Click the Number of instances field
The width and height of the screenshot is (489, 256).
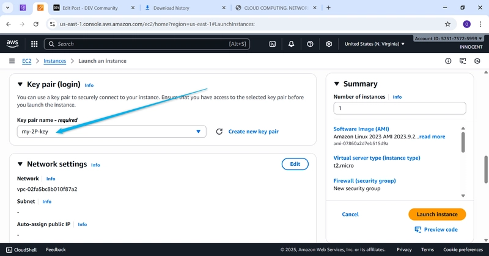[x=399, y=108]
